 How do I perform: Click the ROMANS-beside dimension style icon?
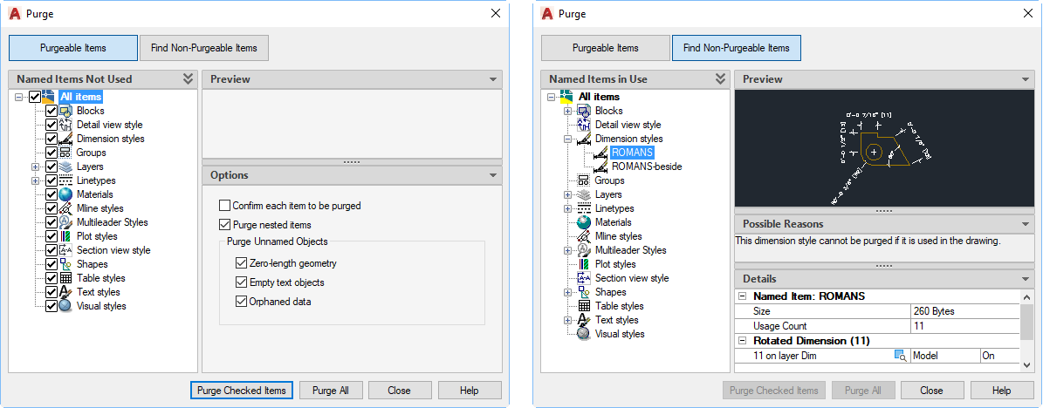point(600,167)
